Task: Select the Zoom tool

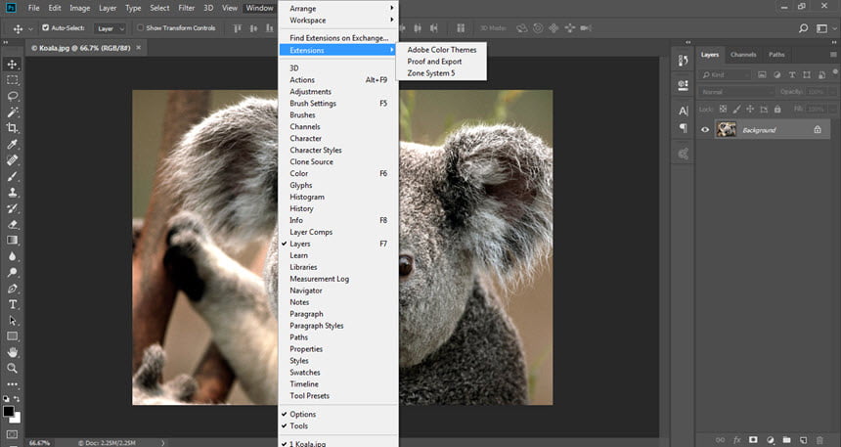Action: (x=12, y=368)
